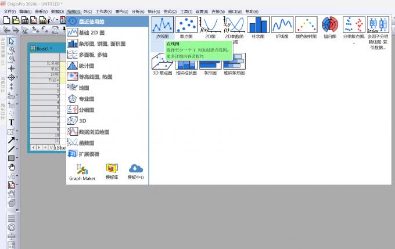Open the 格式(O) menu
Viewport: 395px width, 249px height.
pyautogui.click(x=170, y=12)
